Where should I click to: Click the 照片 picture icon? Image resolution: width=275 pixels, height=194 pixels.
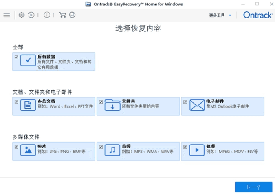[x=28, y=150]
